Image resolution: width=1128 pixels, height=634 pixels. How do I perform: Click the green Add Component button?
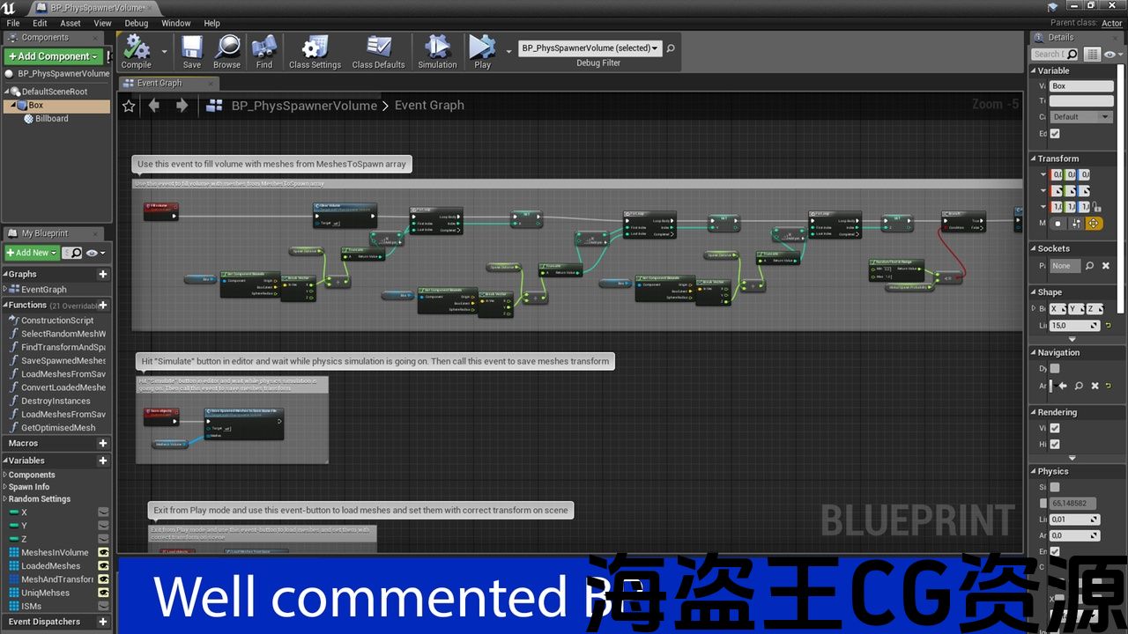click(x=53, y=56)
